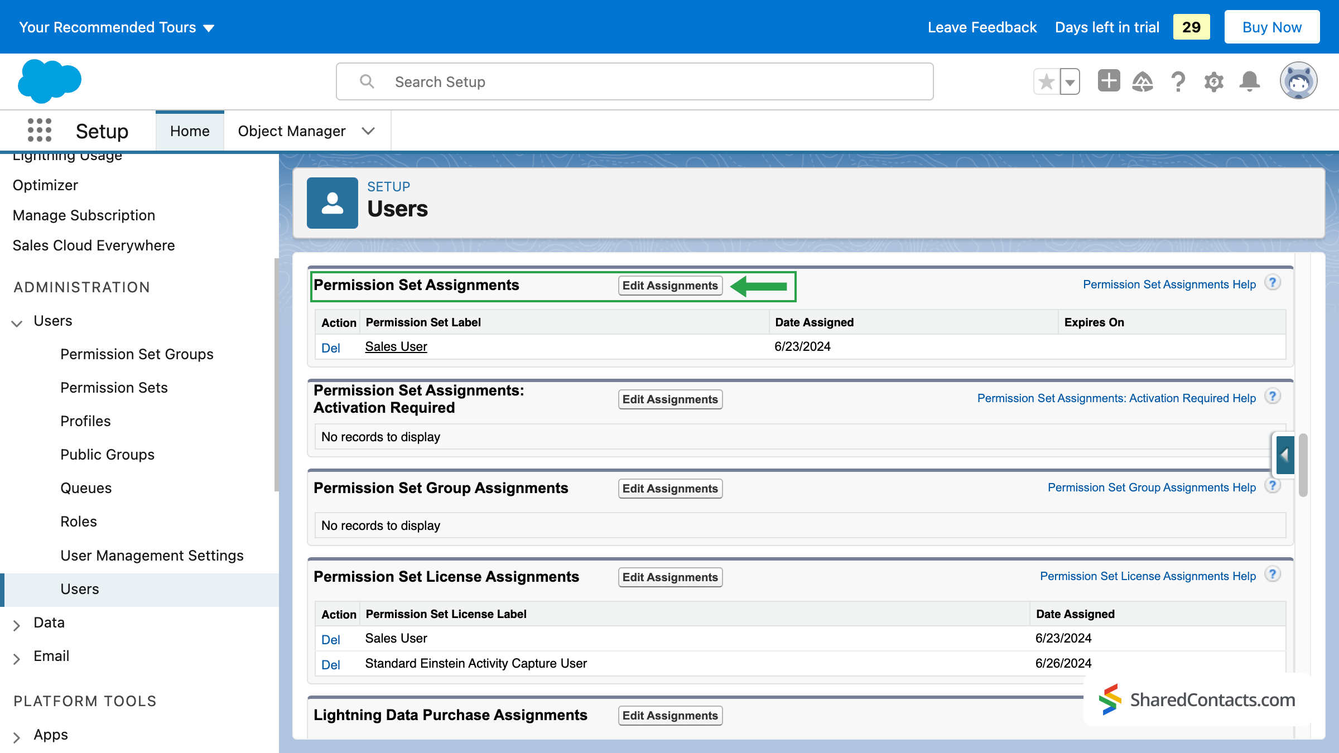
Task: Click Edit Assignments for Permission Set Assignments
Action: (x=670, y=286)
